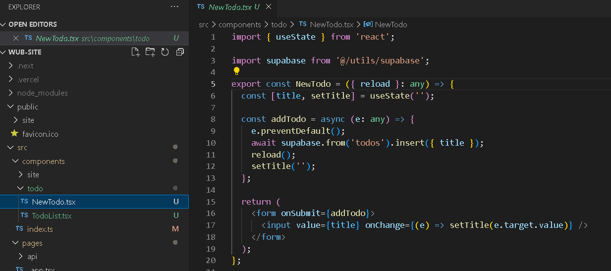Close the NewTodo.tsx editor tab
The height and width of the screenshot is (271, 611).
269,7
